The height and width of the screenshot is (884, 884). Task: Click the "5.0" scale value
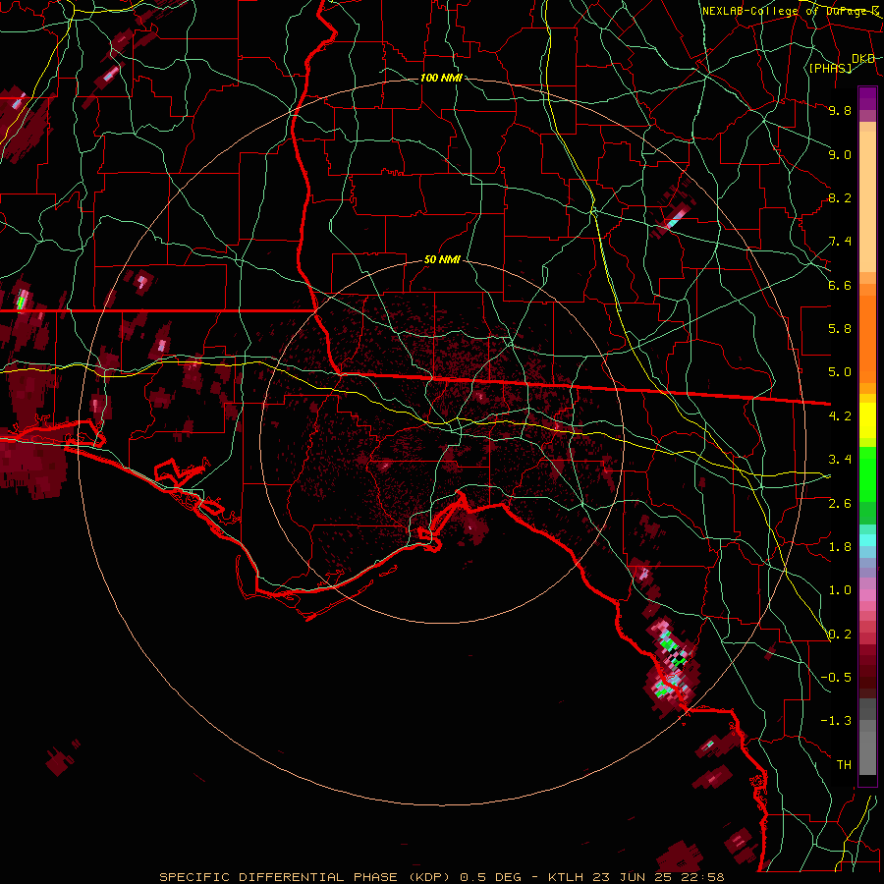(840, 372)
